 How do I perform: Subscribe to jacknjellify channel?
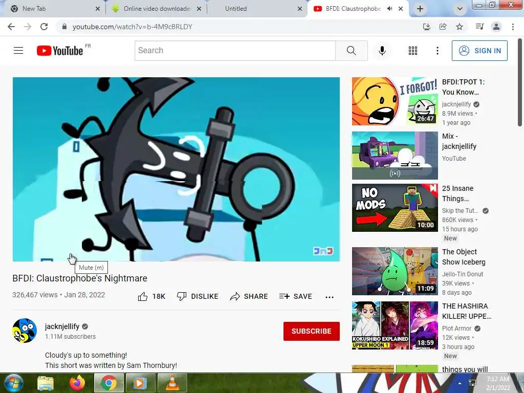coord(312,331)
